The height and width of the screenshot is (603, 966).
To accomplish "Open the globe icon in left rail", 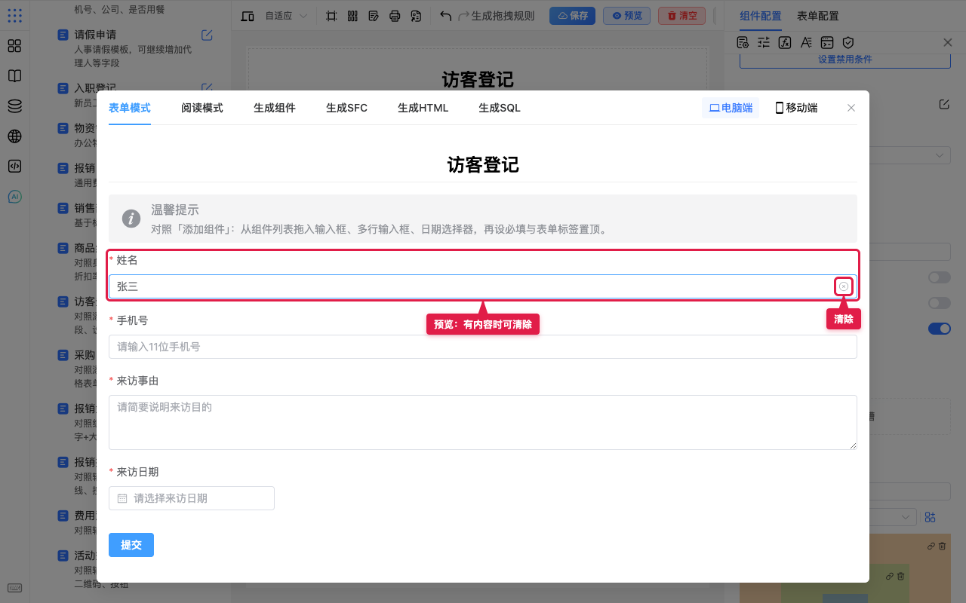I will pyautogui.click(x=14, y=136).
